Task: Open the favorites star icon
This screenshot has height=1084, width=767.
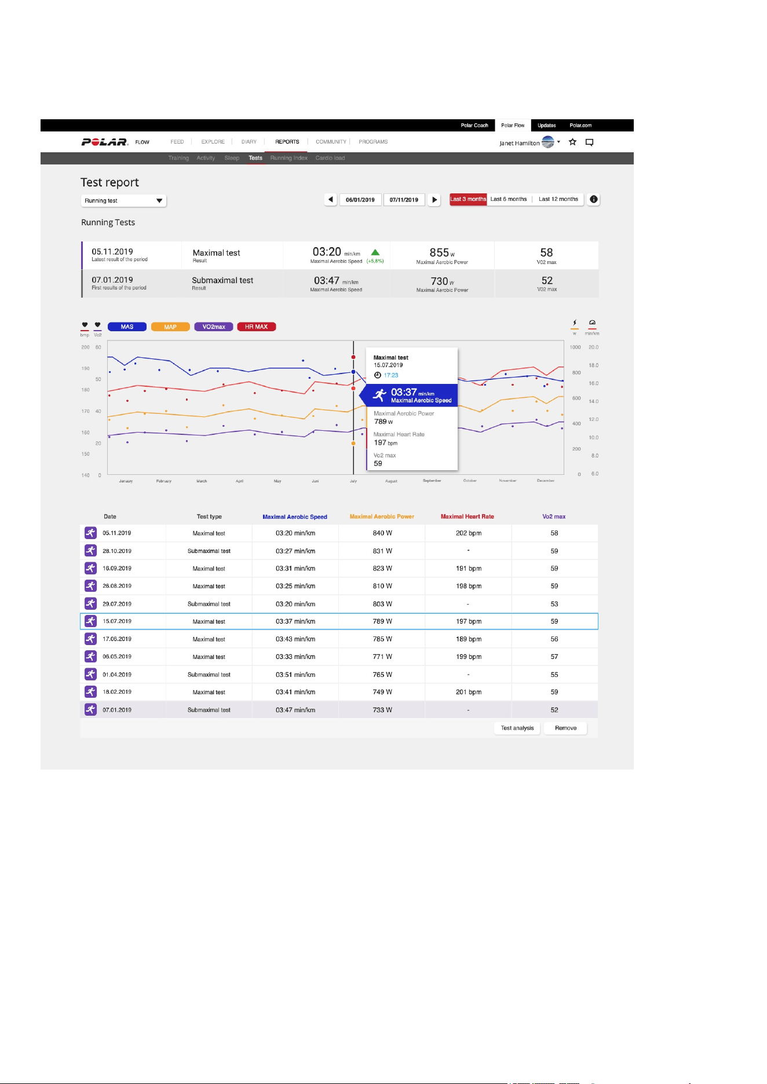Action: click(x=572, y=142)
